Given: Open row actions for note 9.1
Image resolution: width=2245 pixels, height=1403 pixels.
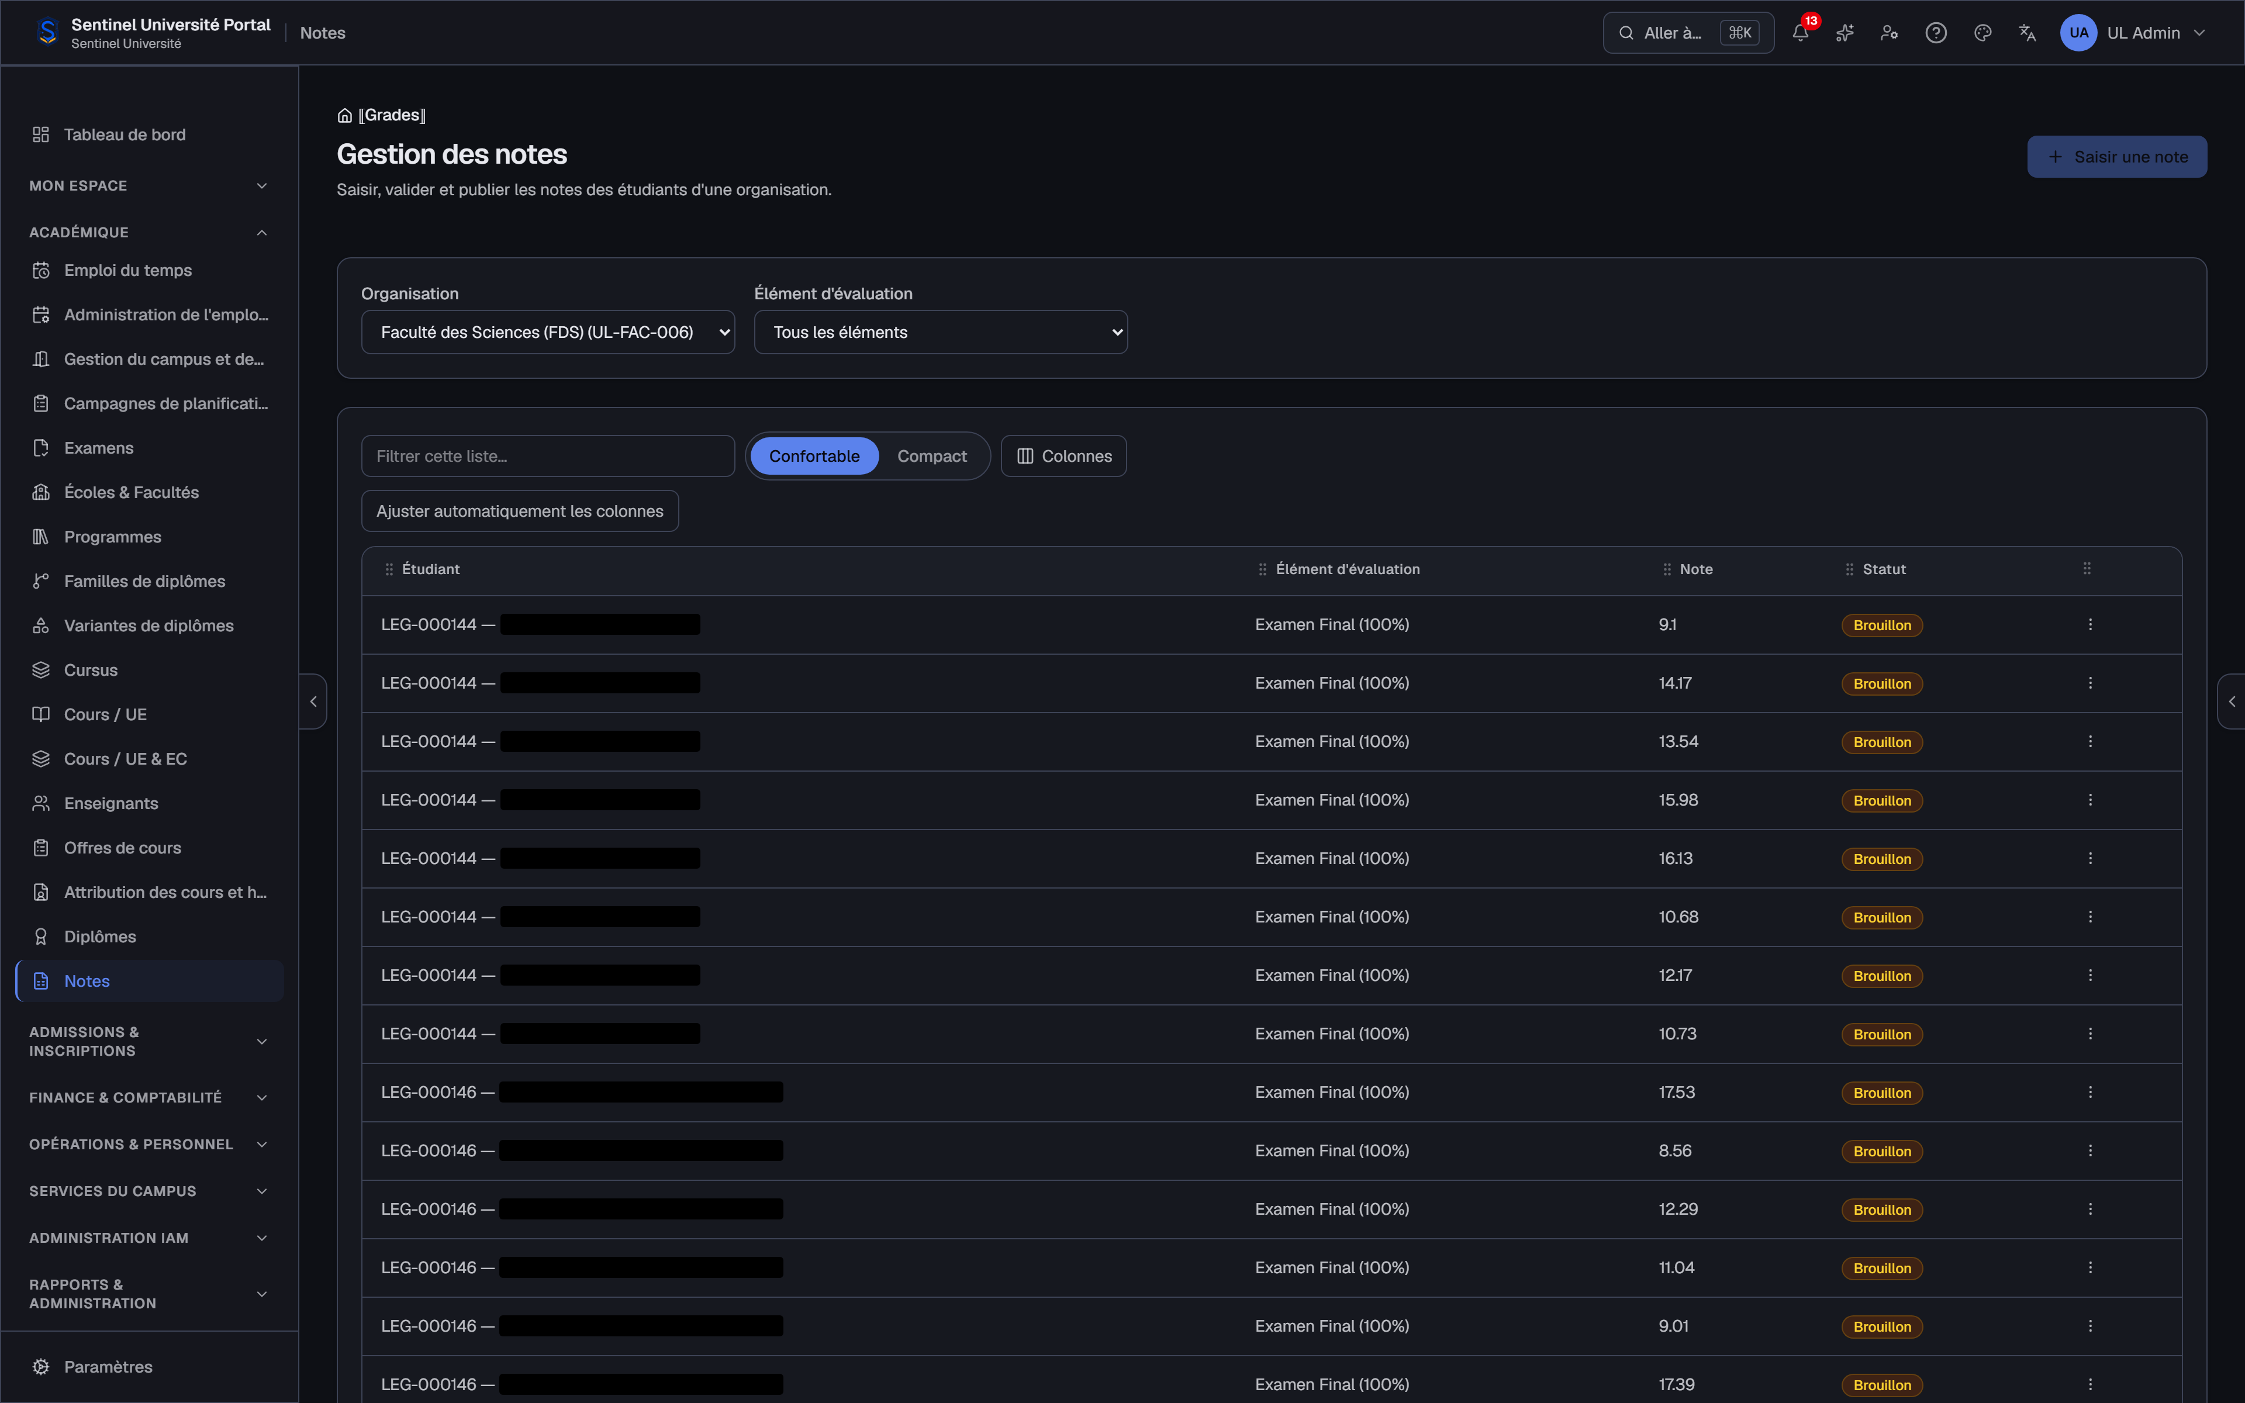Looking at the screenshot, I should point(2090,624).
